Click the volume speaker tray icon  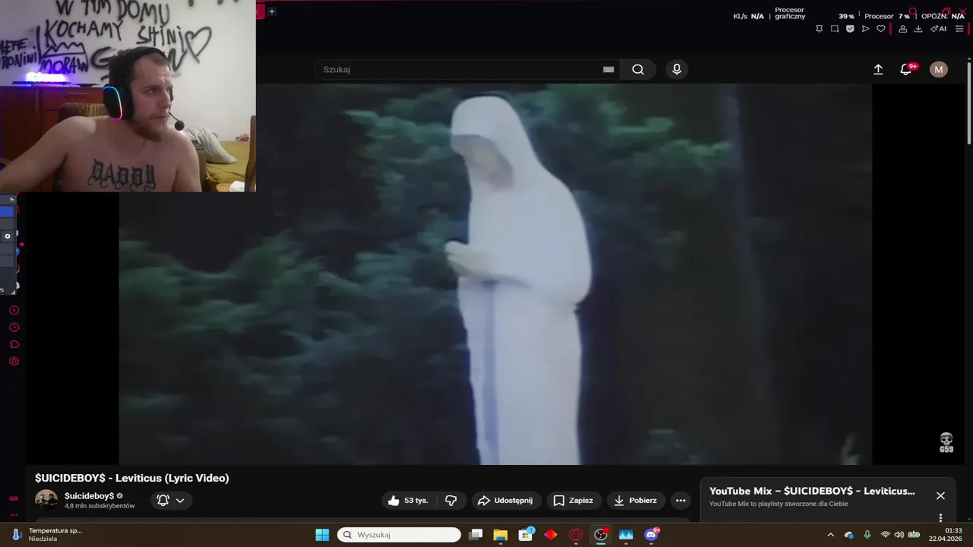click(x=899, y=535)
